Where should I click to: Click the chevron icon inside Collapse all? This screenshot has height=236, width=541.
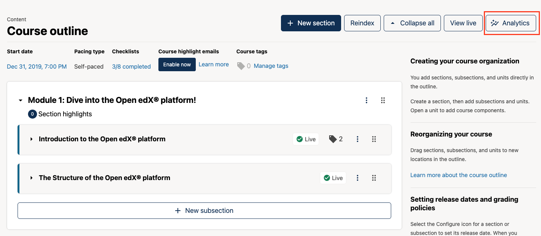click(392, 23)
